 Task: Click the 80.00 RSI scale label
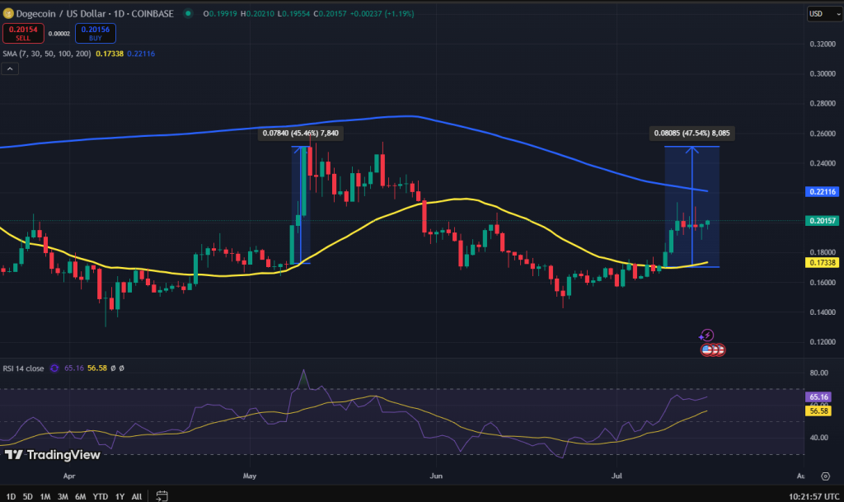click(x=818, y=373)
